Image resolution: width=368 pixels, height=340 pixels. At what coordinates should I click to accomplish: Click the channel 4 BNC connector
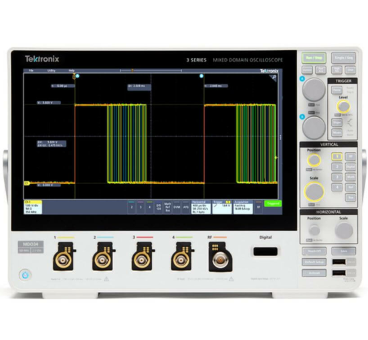[x=181, y=260]
